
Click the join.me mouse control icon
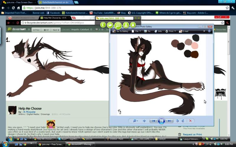133,25
